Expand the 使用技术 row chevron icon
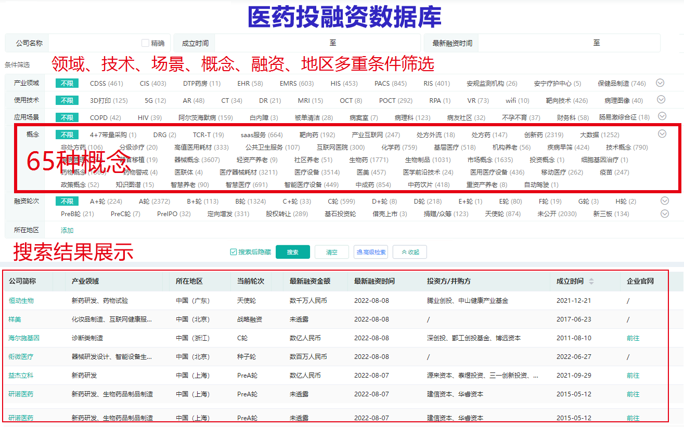 click(661, 99)
